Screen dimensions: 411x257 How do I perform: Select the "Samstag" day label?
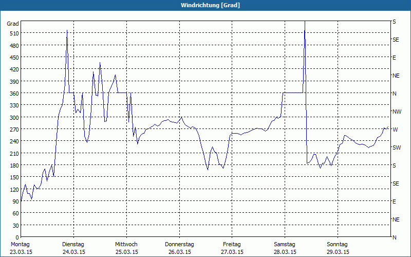285,245
